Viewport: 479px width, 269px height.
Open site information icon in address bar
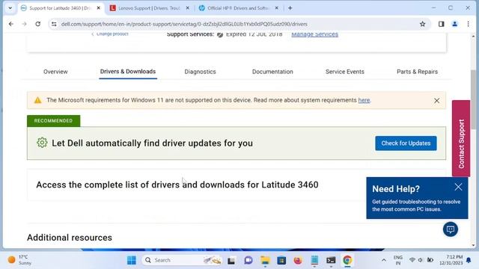[x=54, y=24]
